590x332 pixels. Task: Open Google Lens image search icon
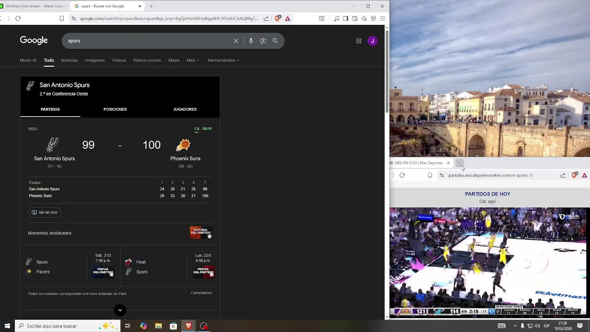(263, 41)
